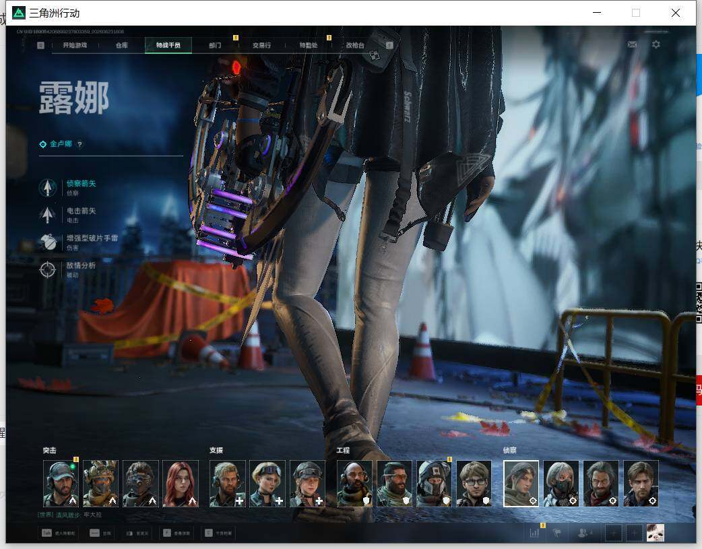Click the 侦察 class label
This screenshot has width=702, height=549.
[x=509, y=451]
